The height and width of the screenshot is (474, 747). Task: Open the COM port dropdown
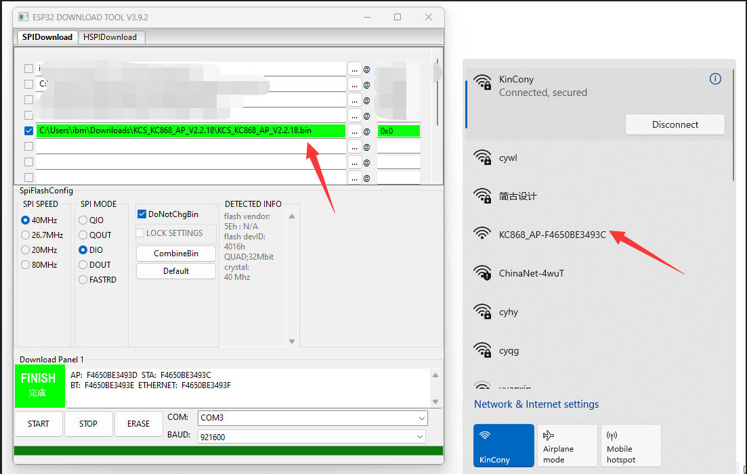coord(312,418)
